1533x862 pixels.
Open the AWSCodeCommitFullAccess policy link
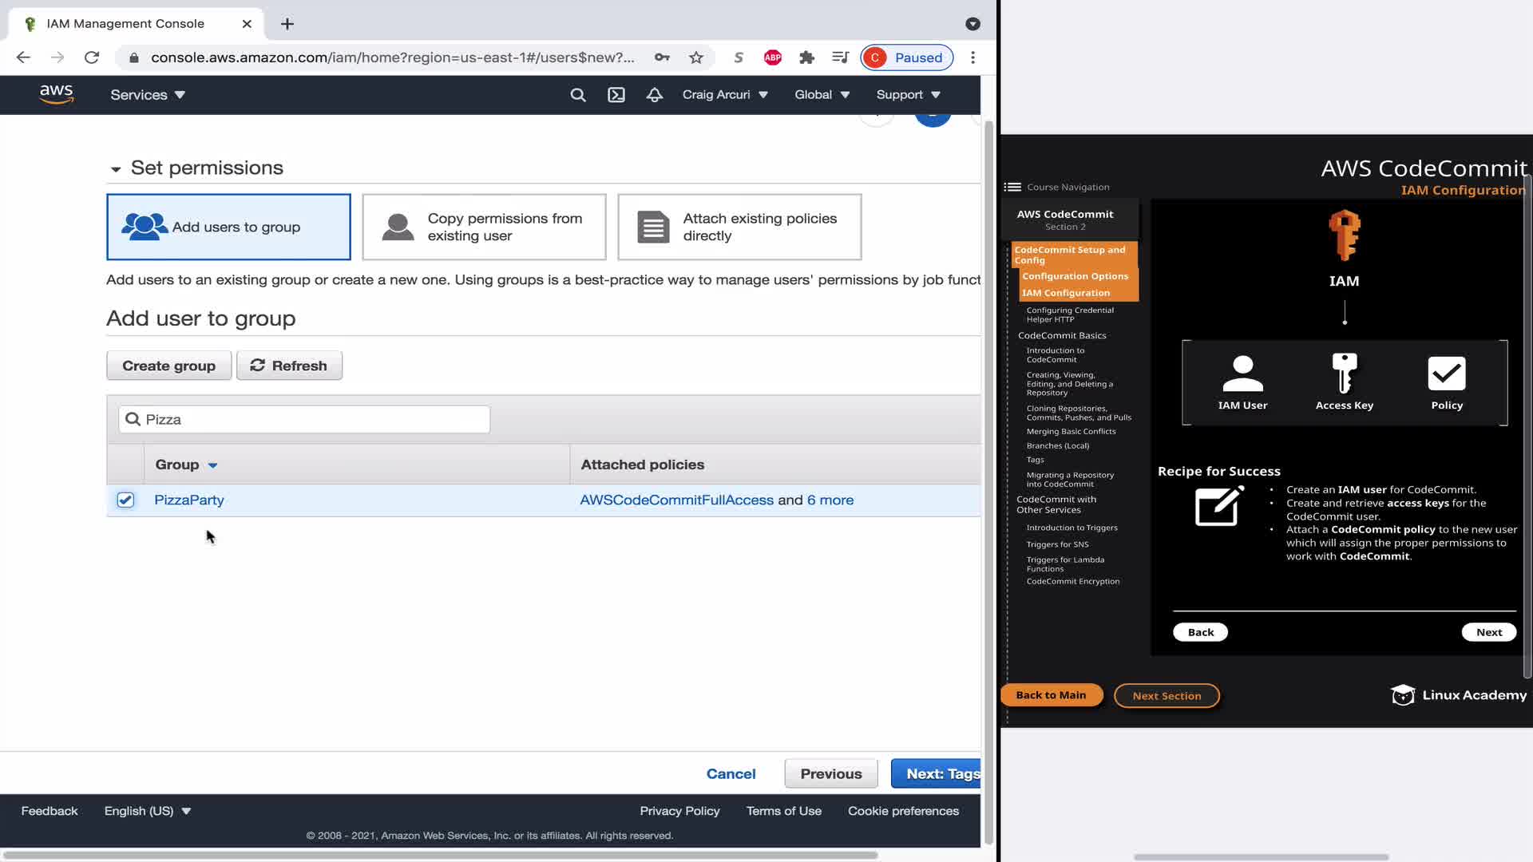(x=676, y=500)
